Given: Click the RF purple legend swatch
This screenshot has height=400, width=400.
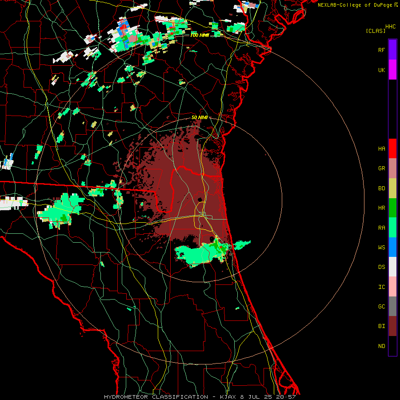Looking at the screenshot, I should [x=392, y=50].
